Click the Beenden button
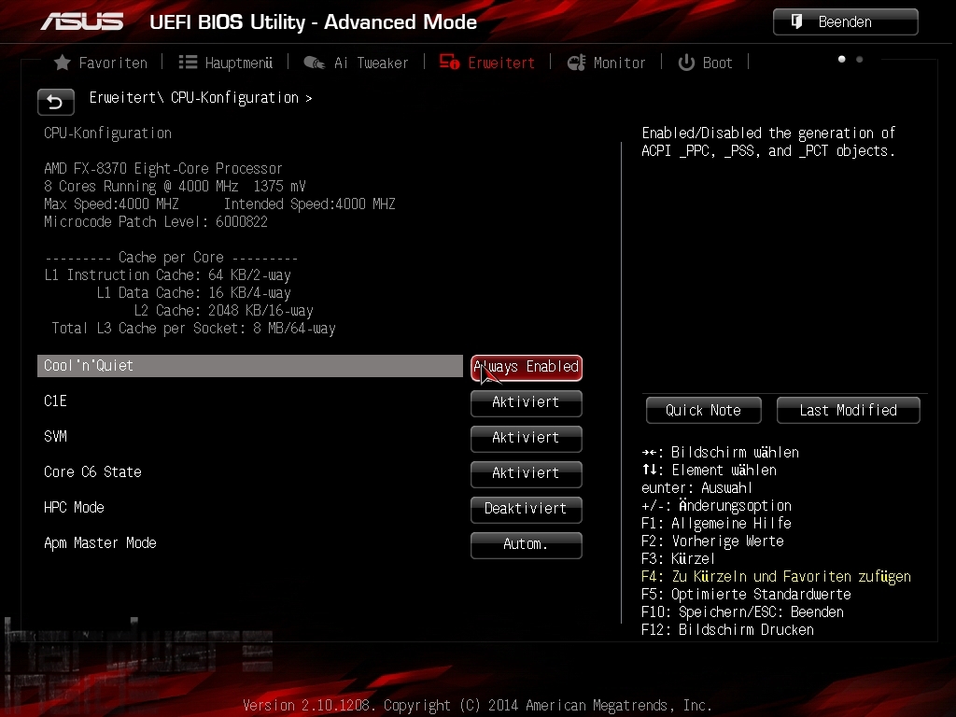The image size is (956, 717). [x=846, y=22]
